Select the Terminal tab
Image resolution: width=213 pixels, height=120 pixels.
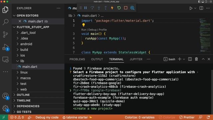[116, 59]
